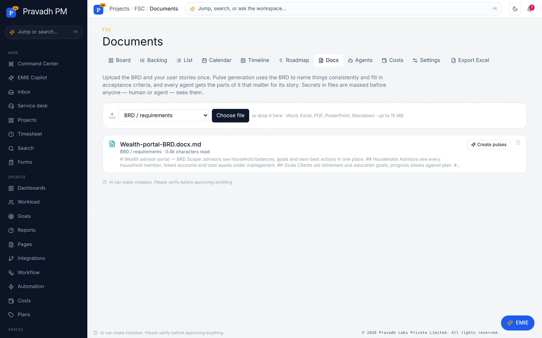Click Create pulses for the BRD document
The image size is (542, 338).
[489, 145]
